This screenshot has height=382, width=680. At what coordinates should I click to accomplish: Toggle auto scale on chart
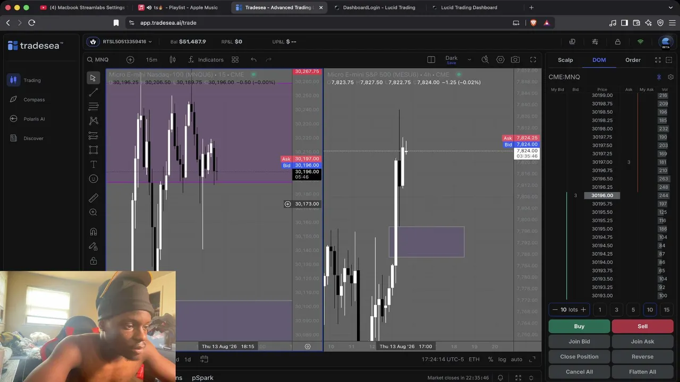pos(516,359)
